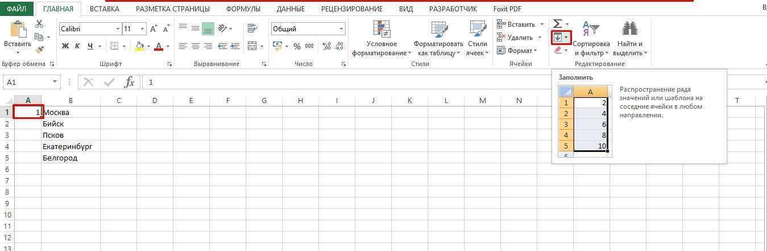Toggle italic (К) formatting

(x=77, y=46)
